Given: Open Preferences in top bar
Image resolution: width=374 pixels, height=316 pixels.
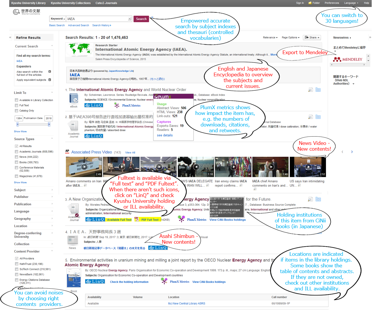Looking at the screenshot, I should click(332, 3).
